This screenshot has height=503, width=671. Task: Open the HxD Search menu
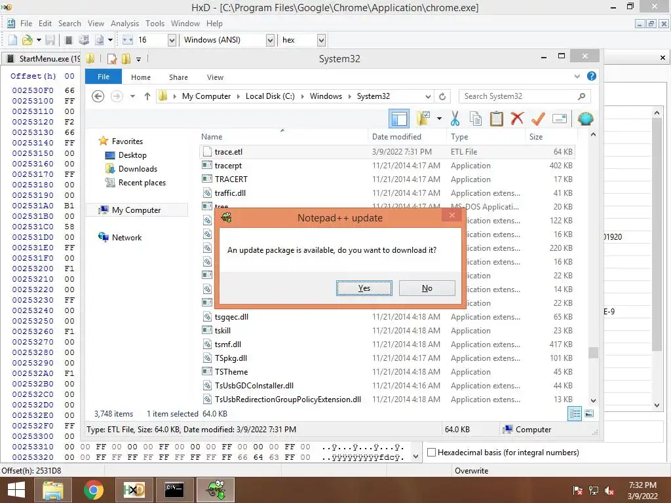pyautogui.click(x=69, y=24)
